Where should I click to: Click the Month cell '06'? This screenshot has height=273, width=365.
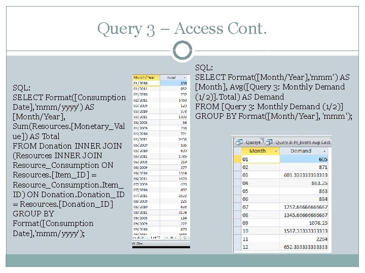(260, 199)
